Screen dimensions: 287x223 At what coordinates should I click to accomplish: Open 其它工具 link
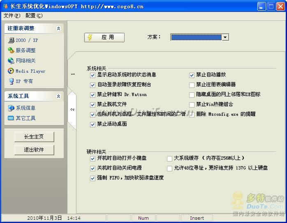coord(25,118)
